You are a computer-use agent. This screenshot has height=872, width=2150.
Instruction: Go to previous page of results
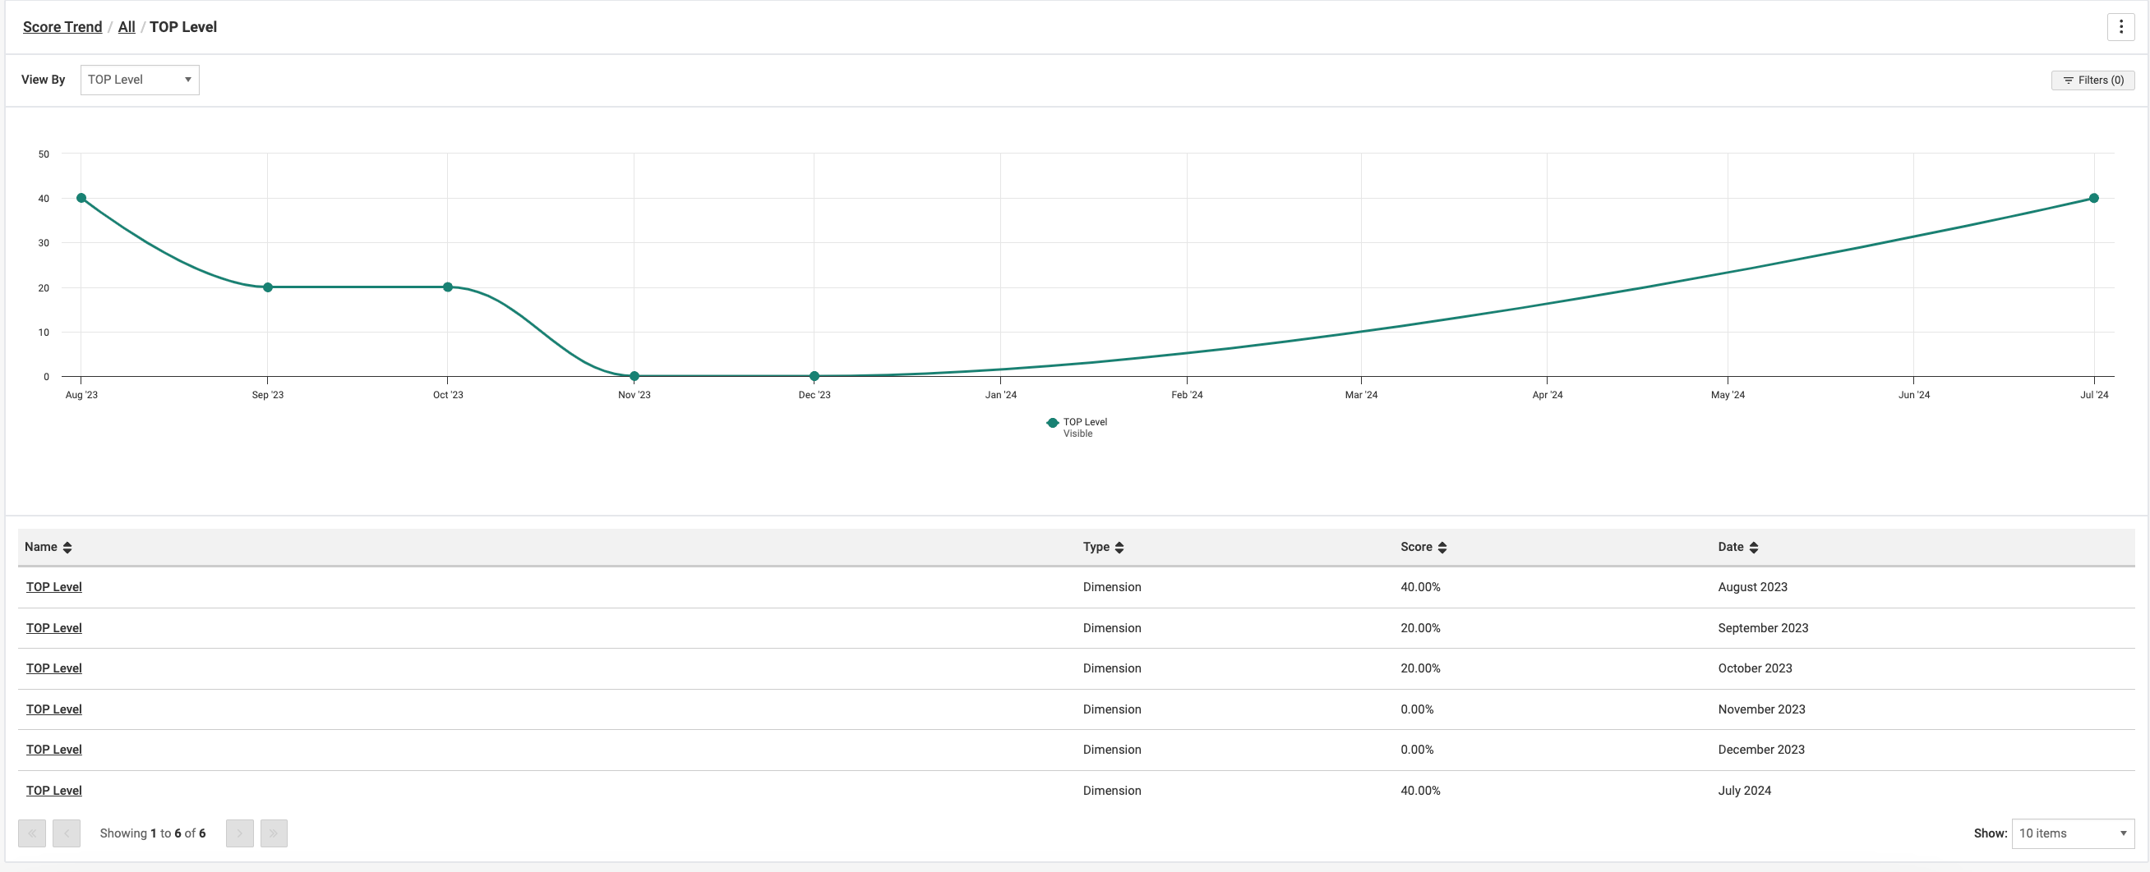pyautogui.click(x=66, y=833)
